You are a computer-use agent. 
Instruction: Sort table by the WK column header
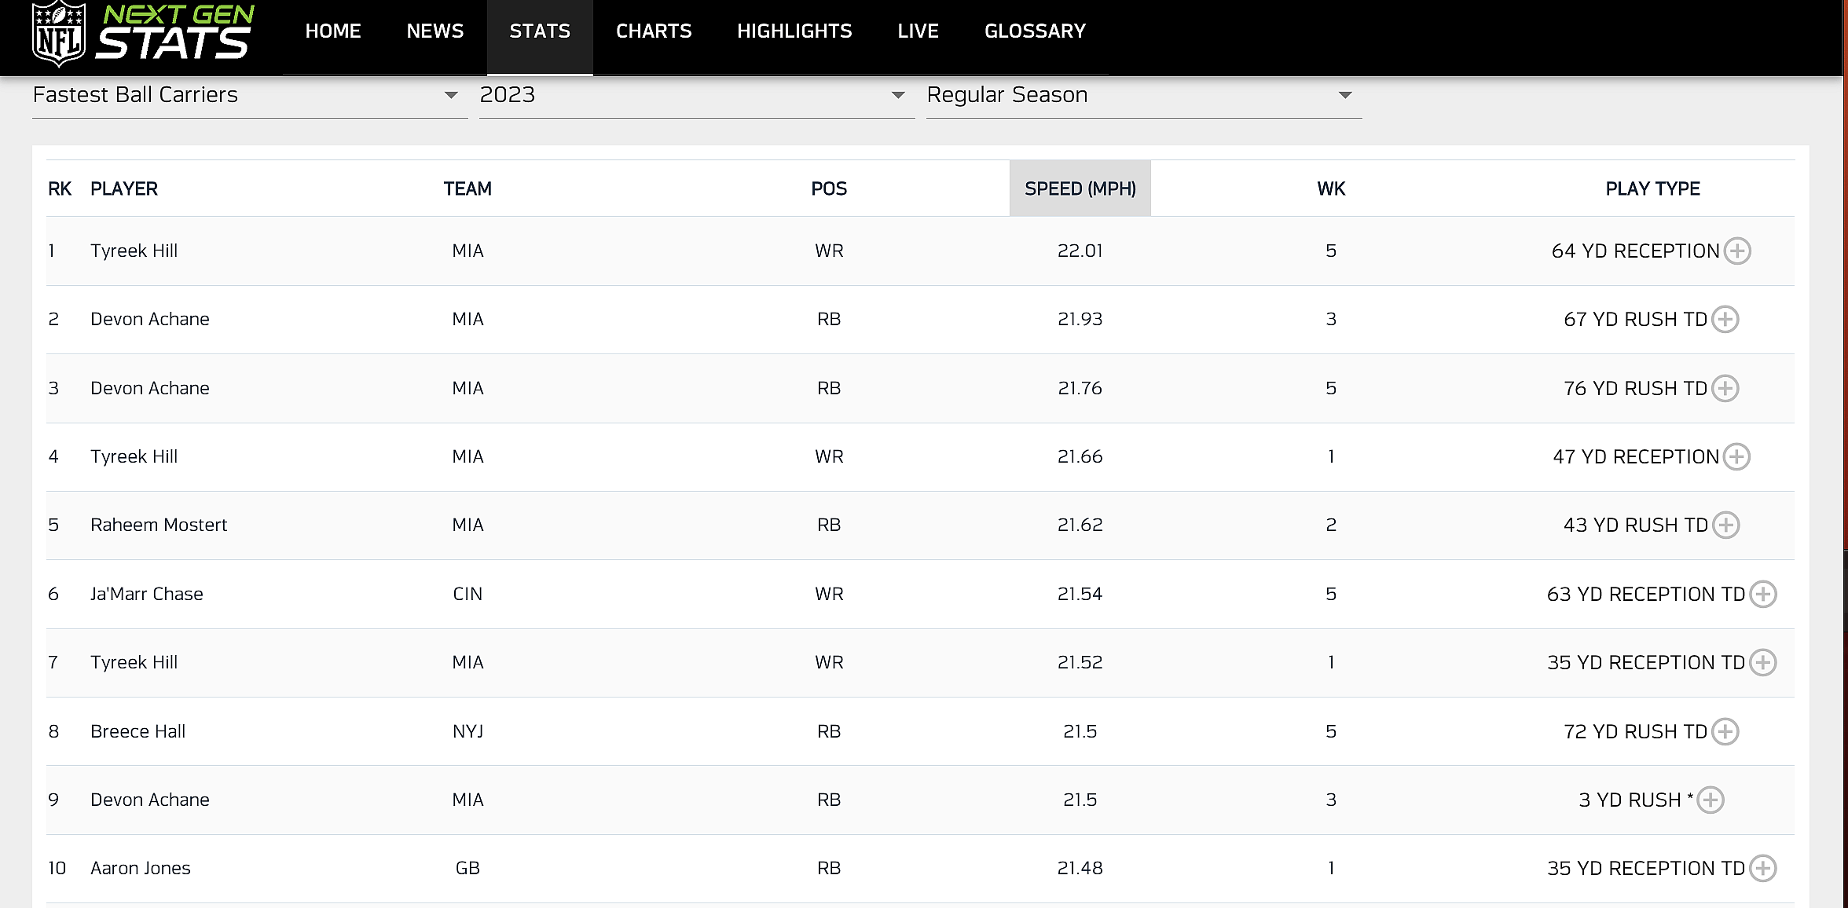(x=1331, y=189)
